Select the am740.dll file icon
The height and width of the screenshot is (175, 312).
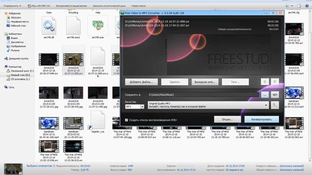pyautogui.click(x=49, y=26)
